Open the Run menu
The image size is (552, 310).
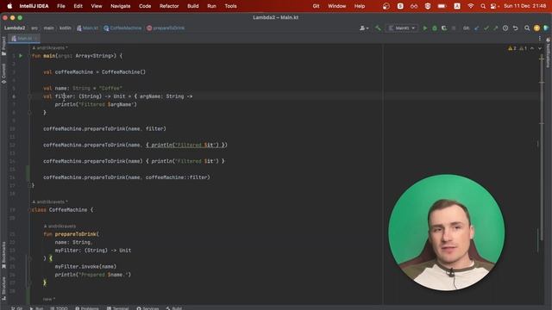pyautogui.click(x=211, y=6)
